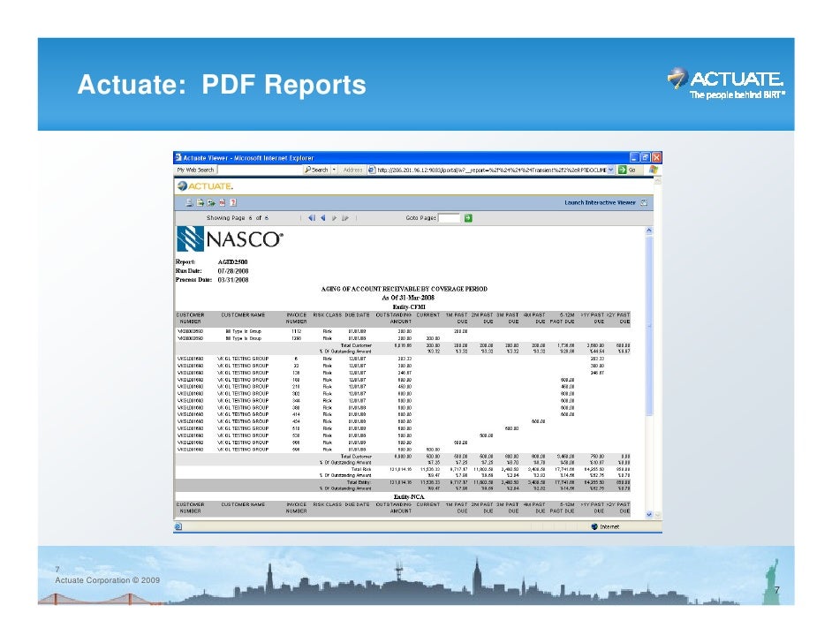This screenshot has height=643, width=832.
Task: Jump to the last report page
Action: [x=345, y=218]
